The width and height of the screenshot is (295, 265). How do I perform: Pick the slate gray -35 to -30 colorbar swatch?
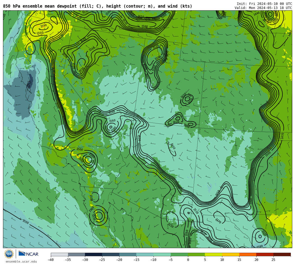tap(76, 254)
